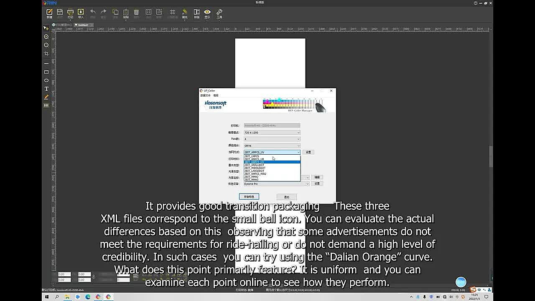The image size is (535, 301).
Task: Choose 2BIT_LARGEDOT from the list
Action: pyautogui.click(x=272, y=171)
